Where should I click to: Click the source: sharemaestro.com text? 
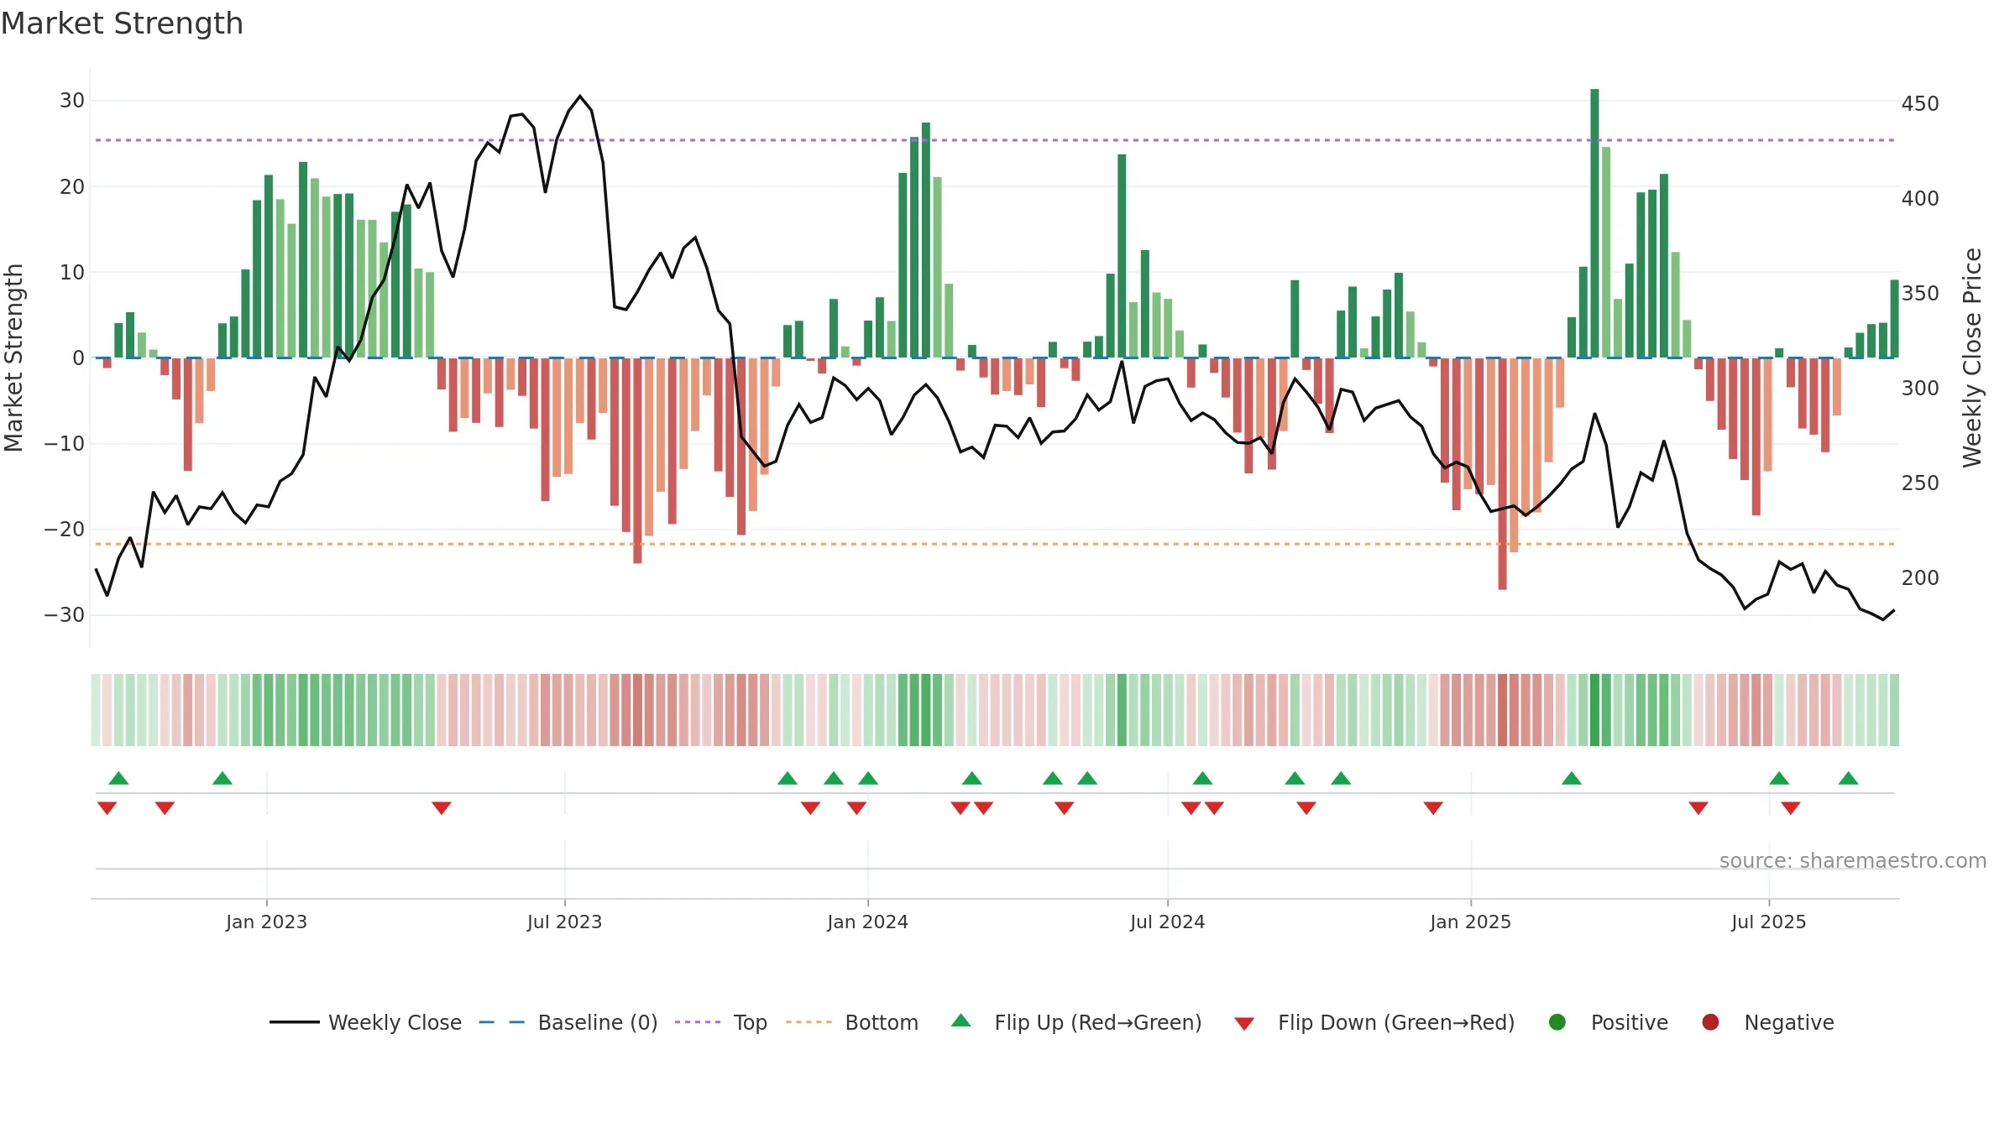pyautogui.click(x=1853, y=860)
